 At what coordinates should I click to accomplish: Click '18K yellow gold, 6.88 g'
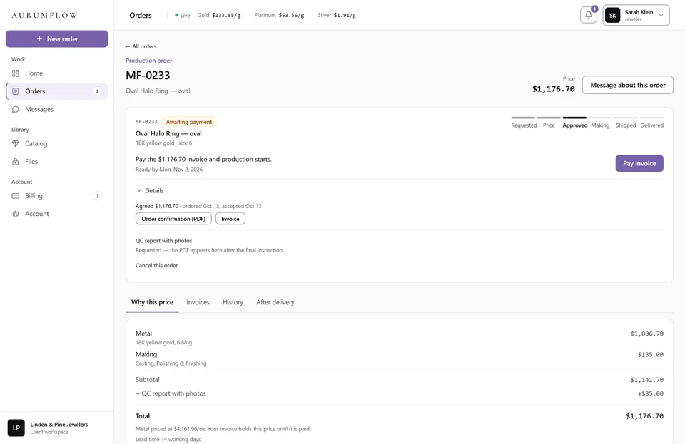tap(164, 342)
